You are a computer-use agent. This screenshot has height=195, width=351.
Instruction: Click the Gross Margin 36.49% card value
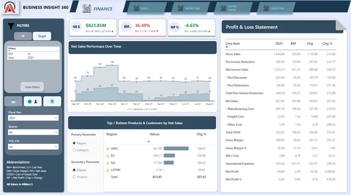point(143,25)
